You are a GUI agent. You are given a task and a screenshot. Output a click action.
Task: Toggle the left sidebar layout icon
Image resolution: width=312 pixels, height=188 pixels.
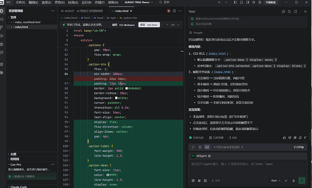click(x=236, y=2)
